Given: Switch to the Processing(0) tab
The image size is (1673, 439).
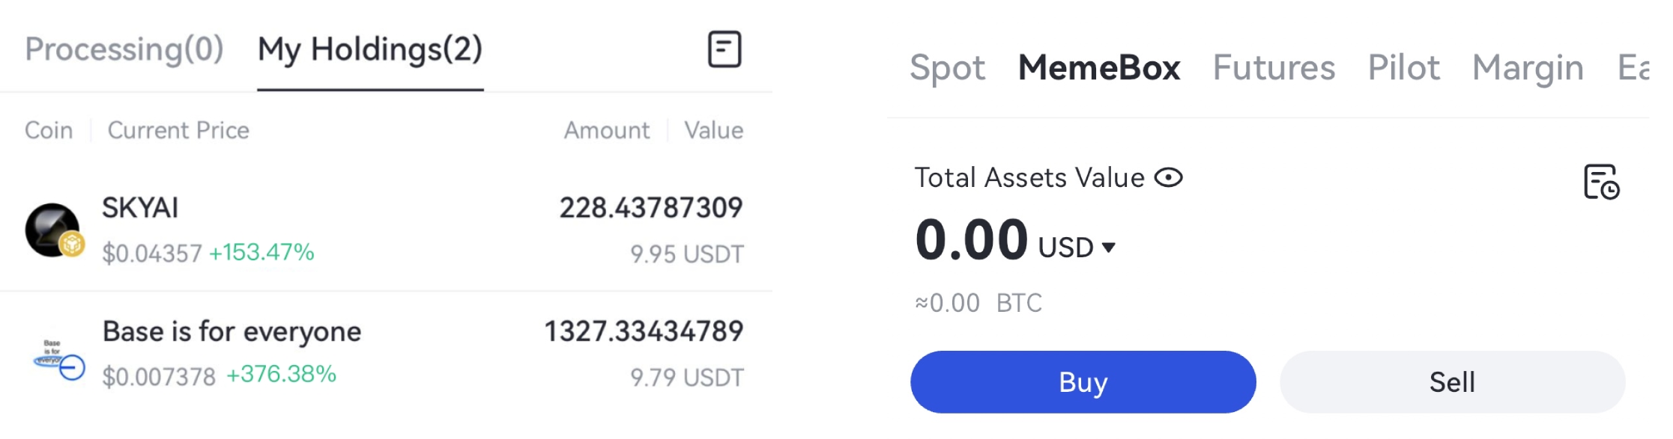Looking at the screenshot, I should point(124,49).
